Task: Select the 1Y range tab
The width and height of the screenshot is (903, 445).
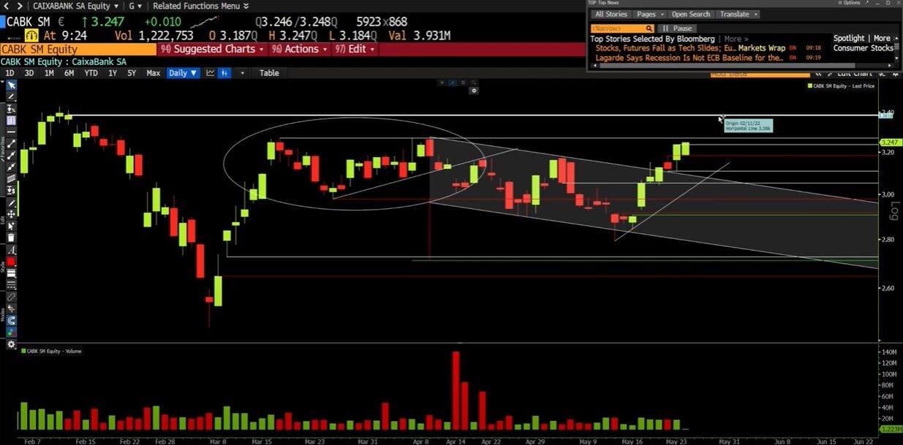Action: click(x=112, y=73)
